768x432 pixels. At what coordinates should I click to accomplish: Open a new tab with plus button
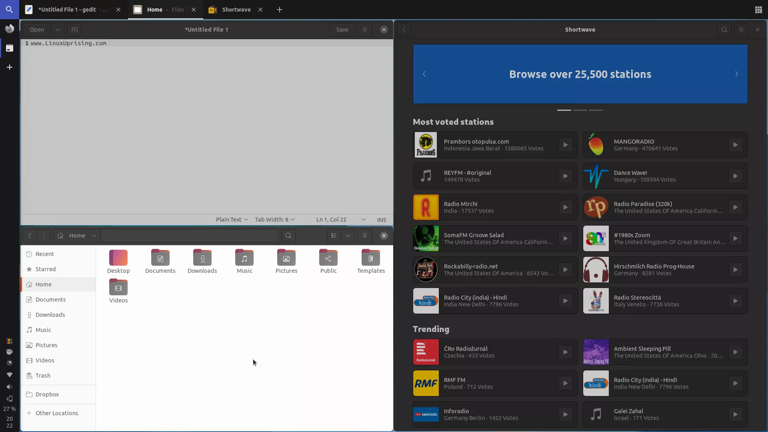[x=280, y=10]
